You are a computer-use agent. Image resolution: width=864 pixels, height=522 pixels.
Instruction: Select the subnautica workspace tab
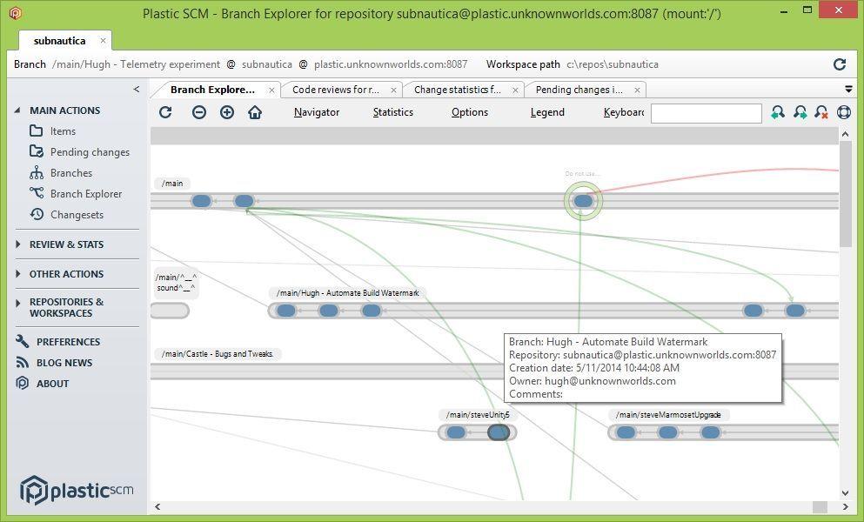[x=59, y=41]
